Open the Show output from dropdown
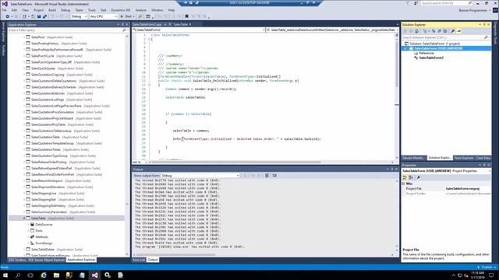The width and height of the screenshot is (499, 280). (x=200, y=176)
